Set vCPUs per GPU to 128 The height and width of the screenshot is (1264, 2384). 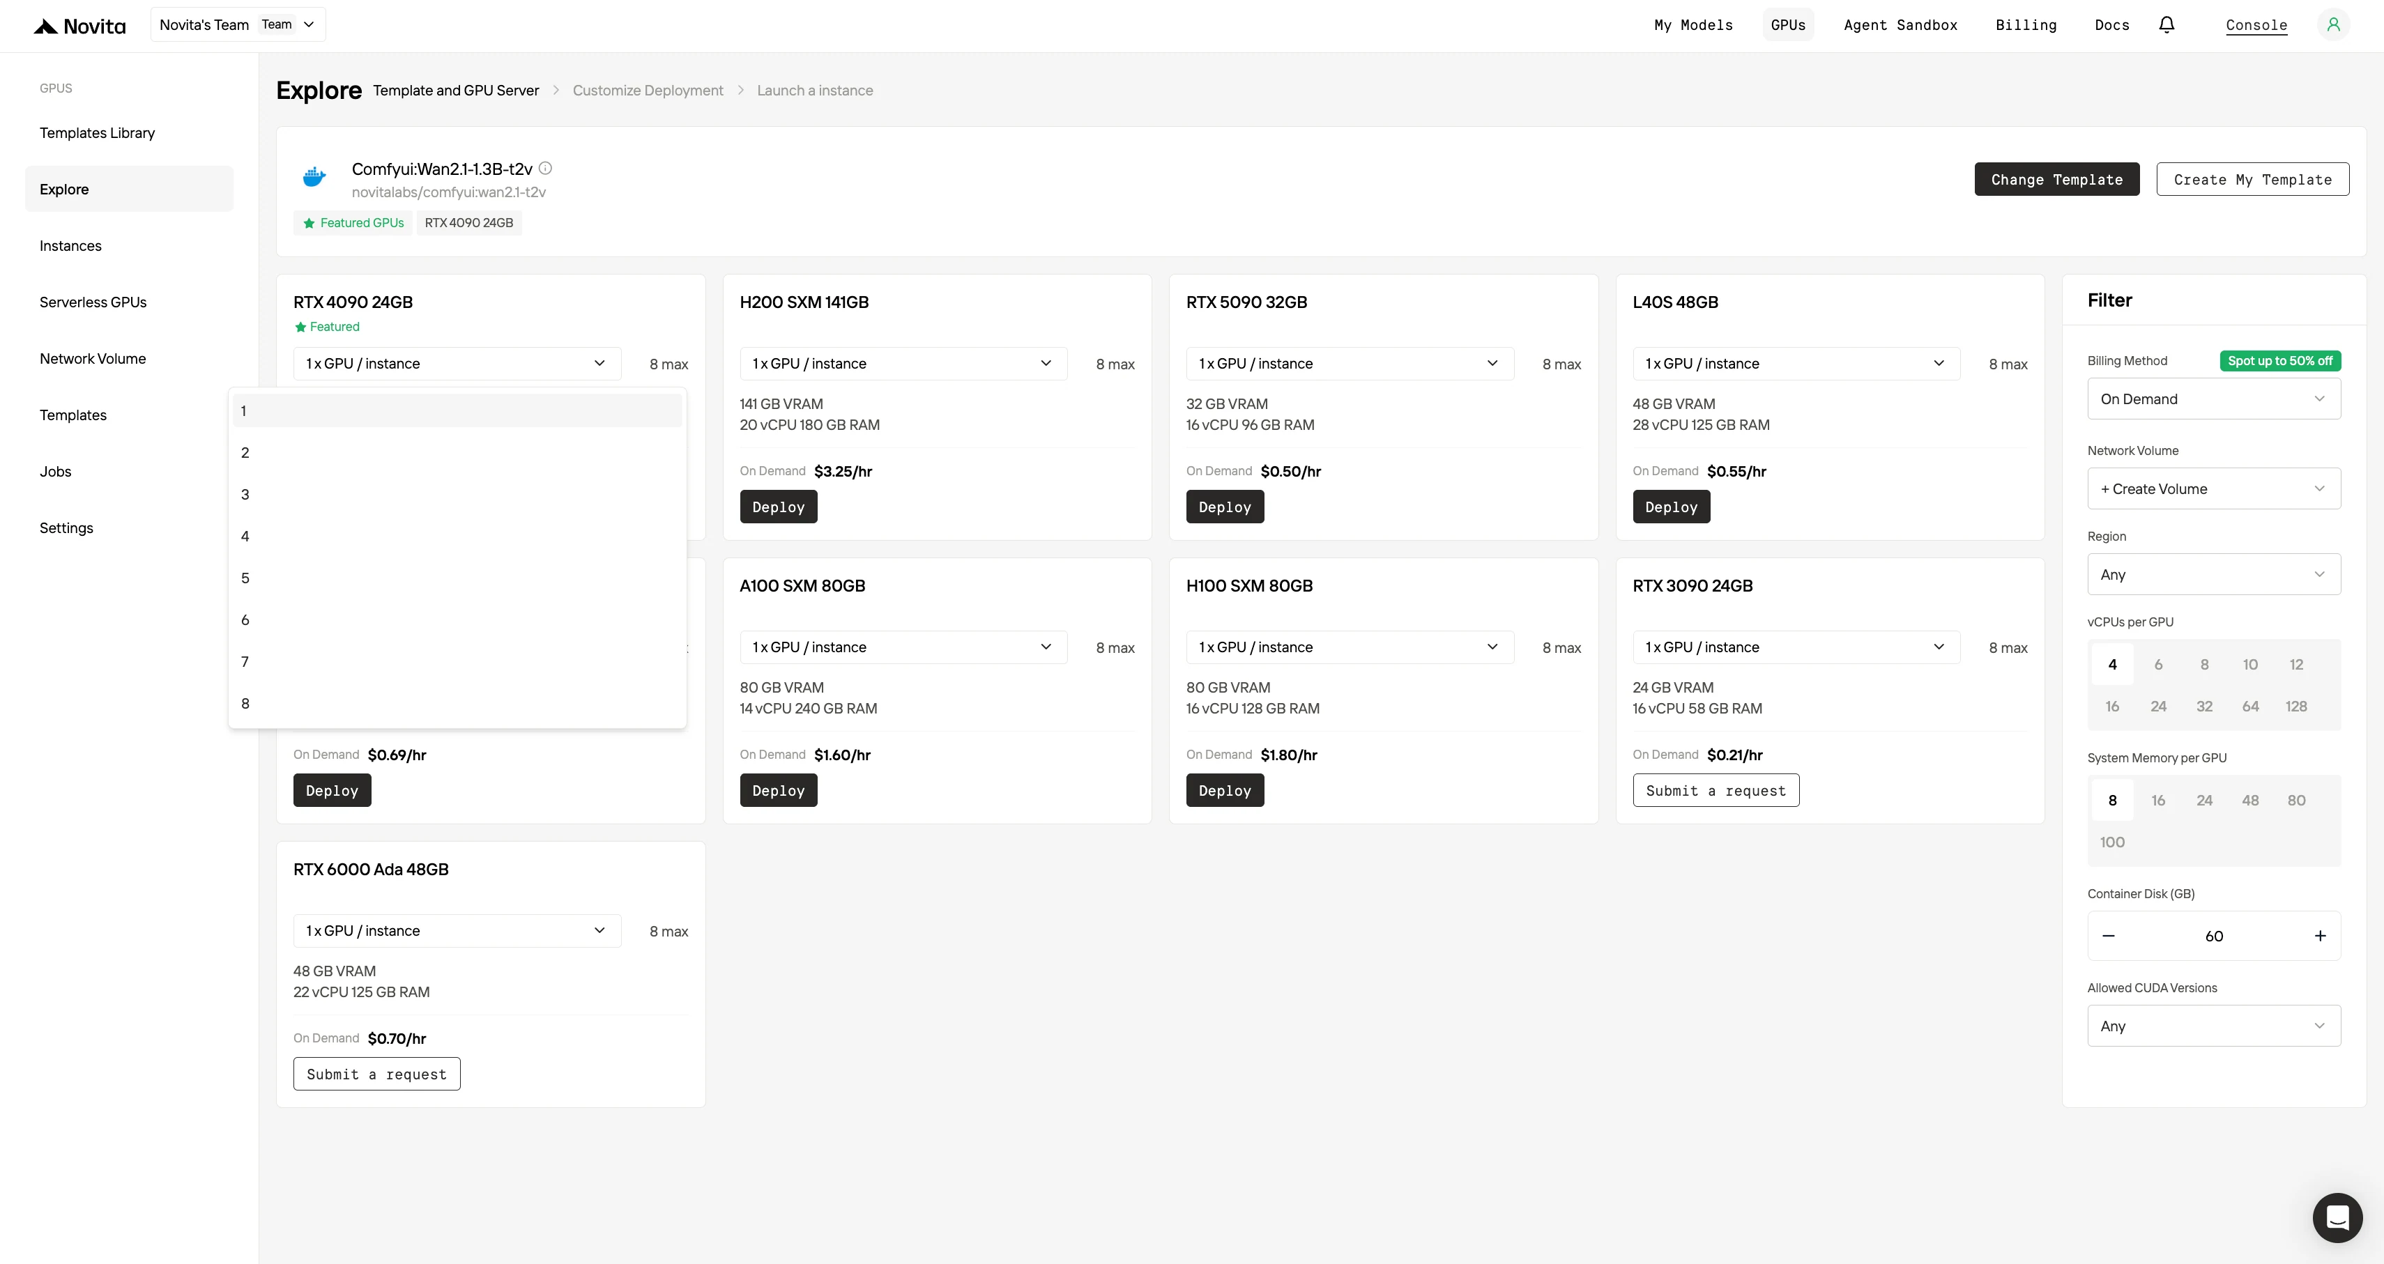click(2296, 706)
